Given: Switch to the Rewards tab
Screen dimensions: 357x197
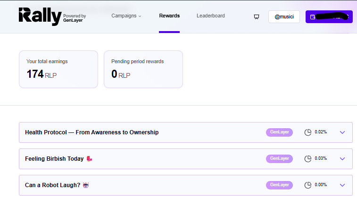Looking at the screenshot, I should click(169, 16).
